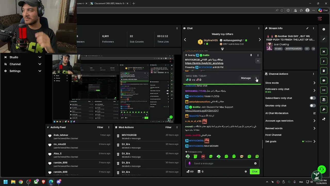The height and width of the screenshot is (186, 330).
Task: Go to next Weekly top Gifters page
Action: pos(260,40)
